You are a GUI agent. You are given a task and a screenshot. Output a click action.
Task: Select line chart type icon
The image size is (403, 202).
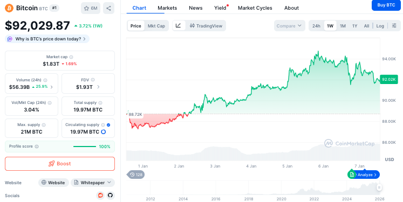click(x=179, y=26)
